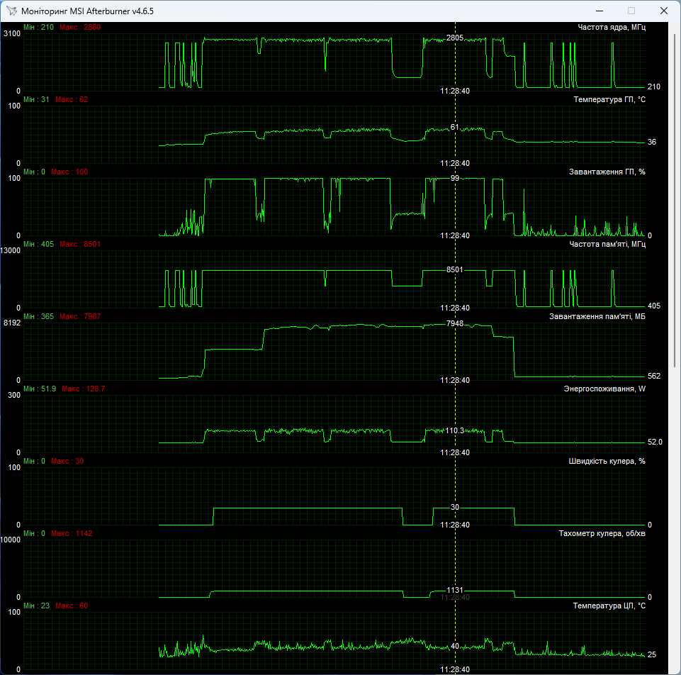Click the 7948 marker value on memory usage graph

point(455,323)
